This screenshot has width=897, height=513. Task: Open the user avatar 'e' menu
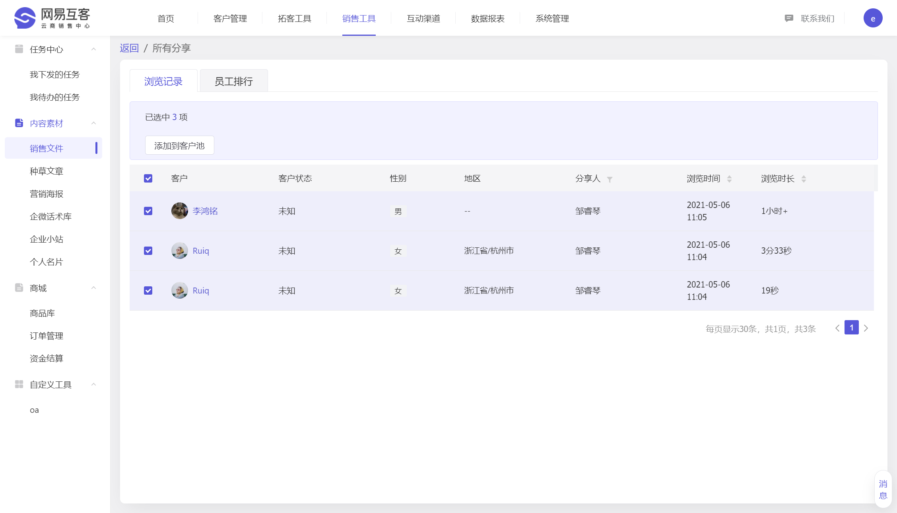(873, 18)
